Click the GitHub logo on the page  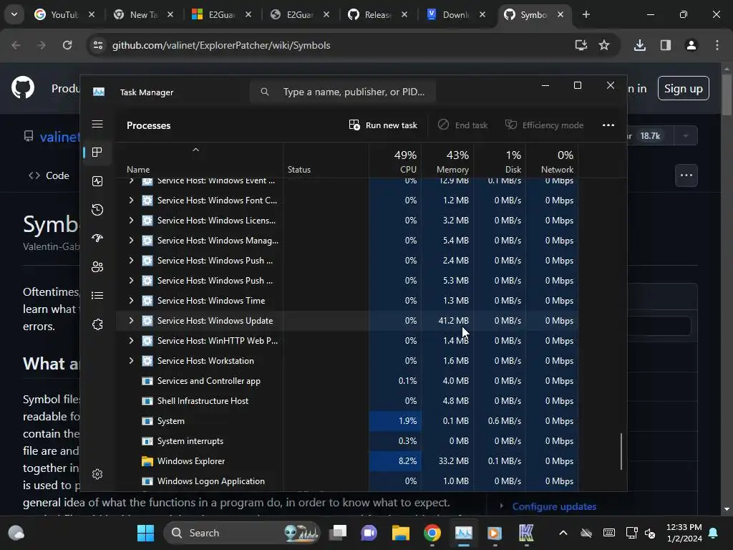click(x=23, y=87)
